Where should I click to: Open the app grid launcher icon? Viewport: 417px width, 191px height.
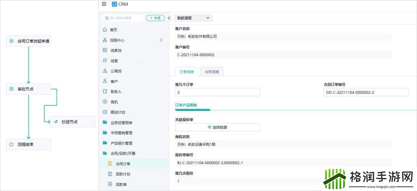(104, 4)
